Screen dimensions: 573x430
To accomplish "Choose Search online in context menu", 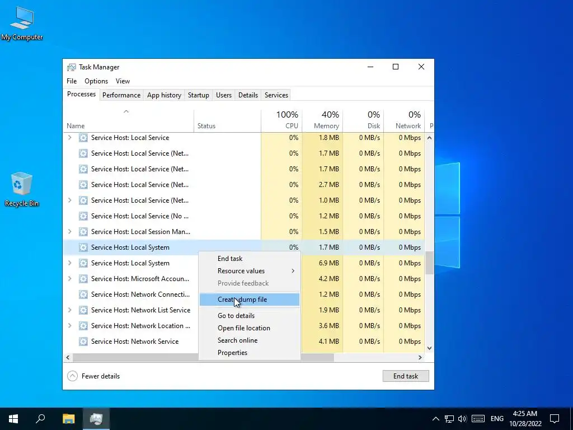I will [250, 340].
